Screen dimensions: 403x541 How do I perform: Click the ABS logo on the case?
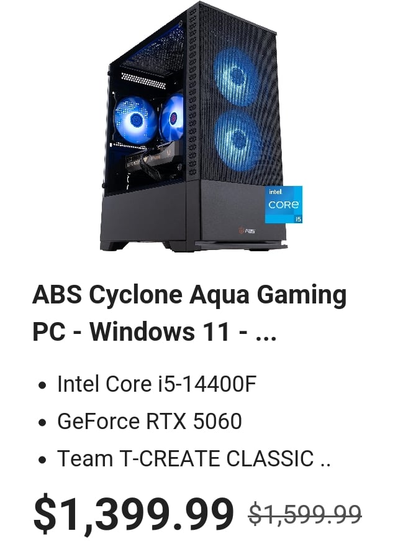247,231
